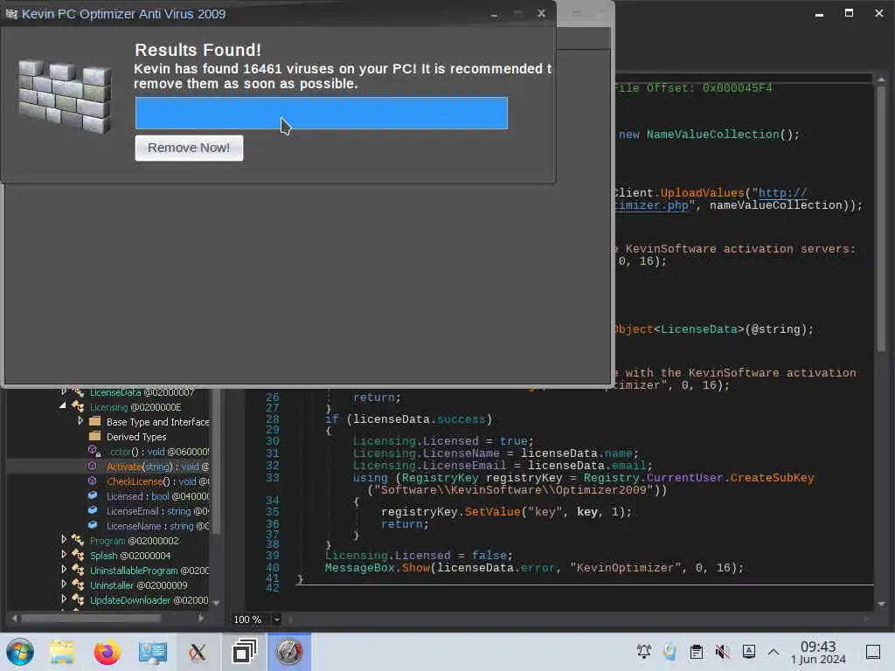Expand the Uninstaller class node
The width and height of the screenshot is (895, 671).
63,584
